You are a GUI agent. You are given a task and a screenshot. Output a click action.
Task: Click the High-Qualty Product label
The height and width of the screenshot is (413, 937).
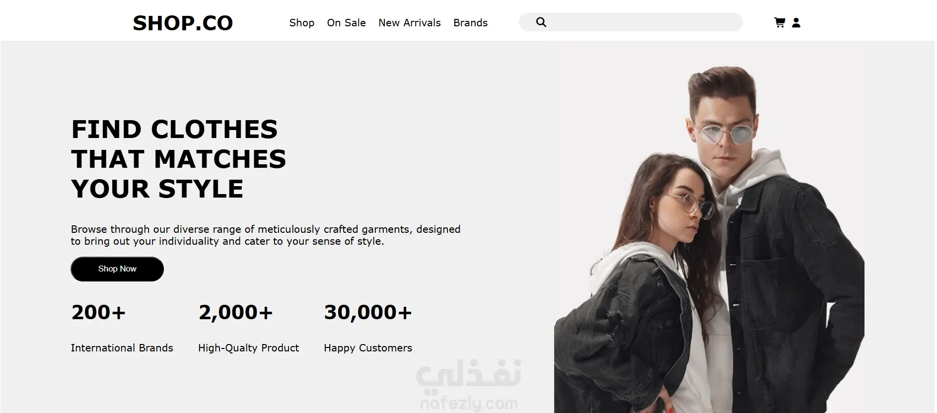248,348
